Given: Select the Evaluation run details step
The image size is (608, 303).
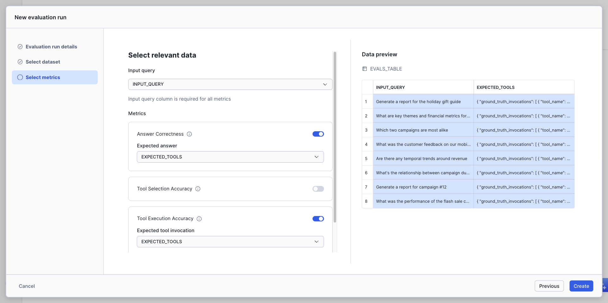Looking at the screenshot, I should pos(51,46).
